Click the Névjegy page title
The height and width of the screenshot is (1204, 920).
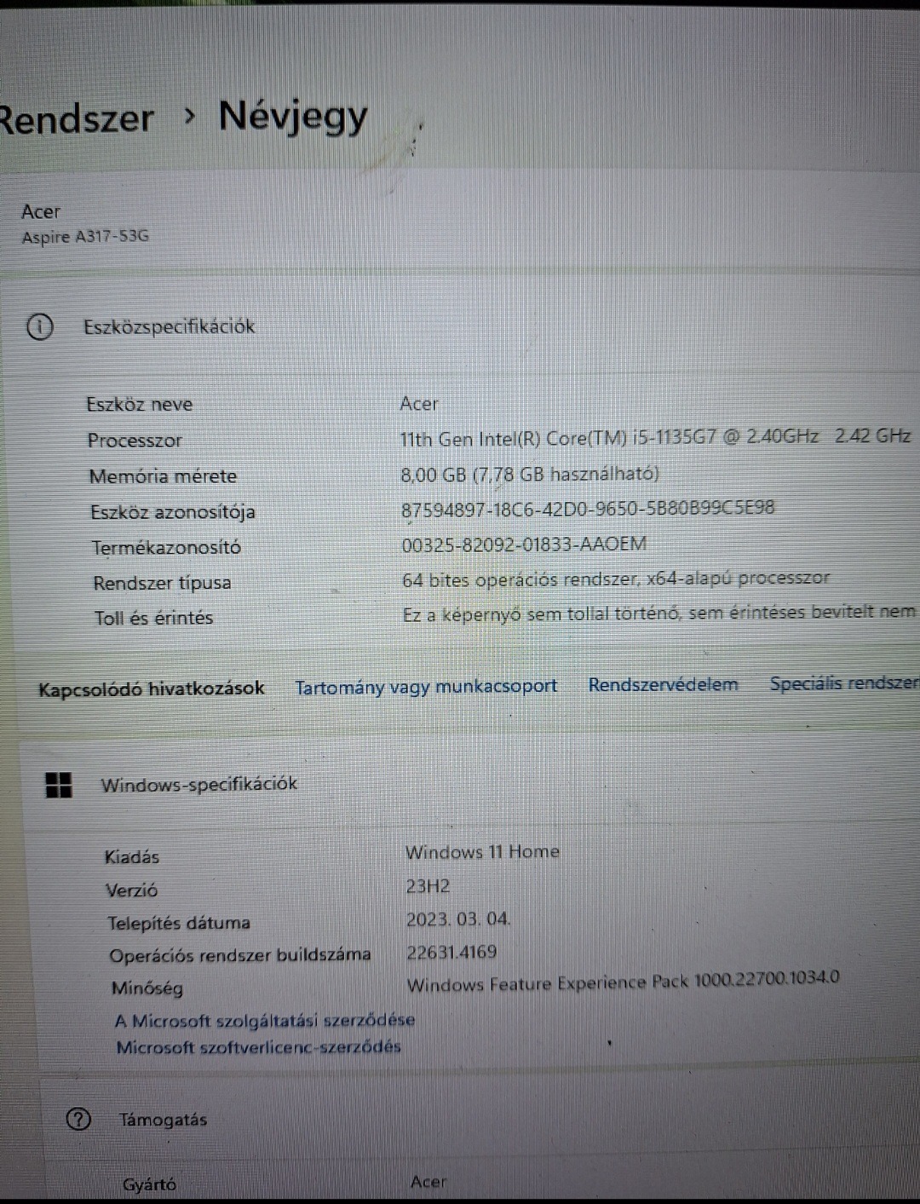coord(293,117)
